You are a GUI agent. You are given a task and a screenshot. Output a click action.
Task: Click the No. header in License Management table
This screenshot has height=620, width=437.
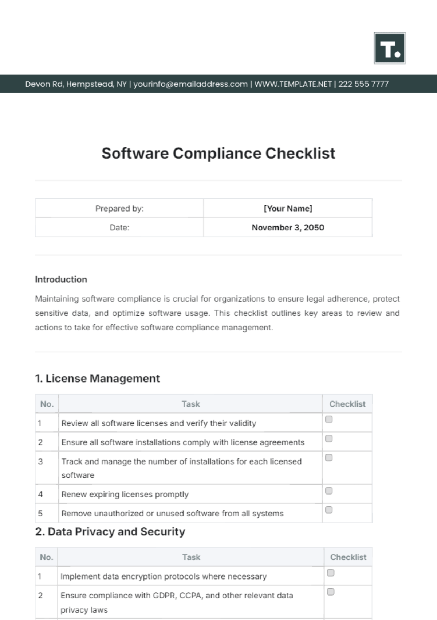tap(47, 404)
